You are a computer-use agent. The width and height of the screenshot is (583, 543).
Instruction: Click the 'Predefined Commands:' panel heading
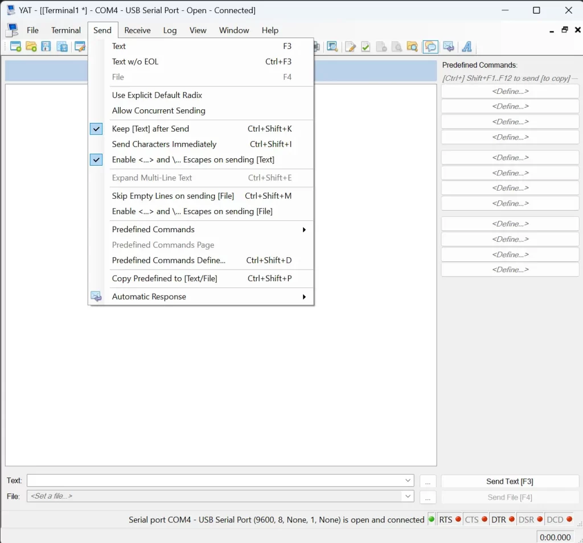479,65
